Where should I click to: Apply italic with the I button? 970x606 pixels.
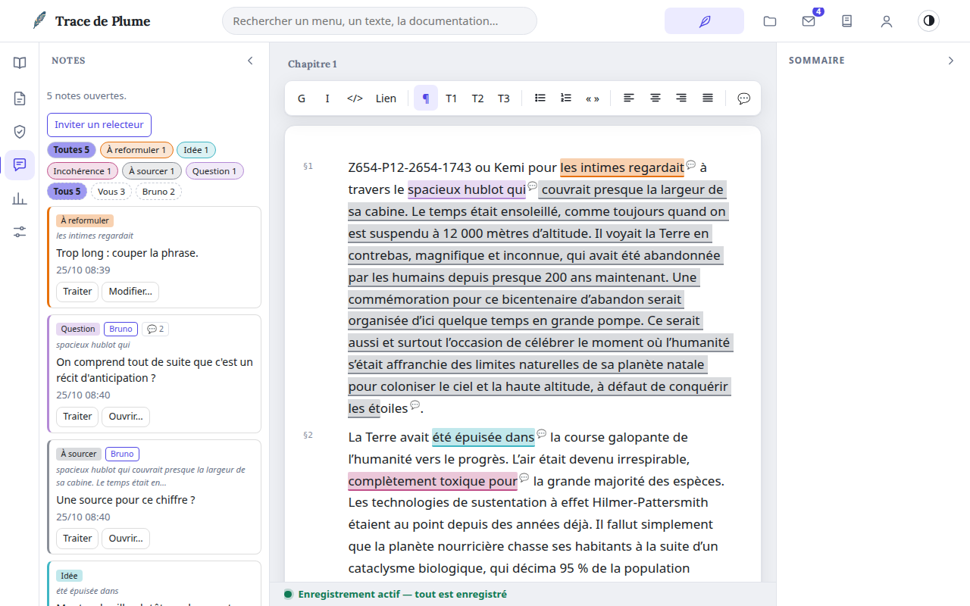(327, 98)
